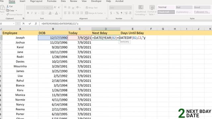Open the Review tab
Viewport: 212px width, 119px height.
pyautogui.click(x=74, y=1)
